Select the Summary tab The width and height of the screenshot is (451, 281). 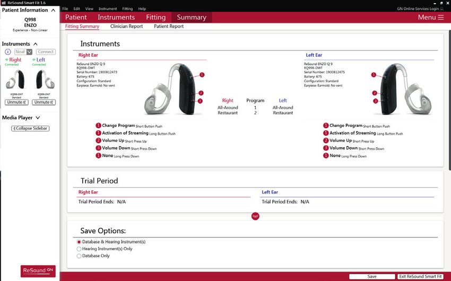[x=192, y=17]
